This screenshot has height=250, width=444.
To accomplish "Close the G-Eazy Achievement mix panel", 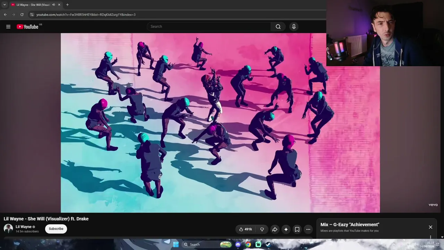I will pos(430,227).
